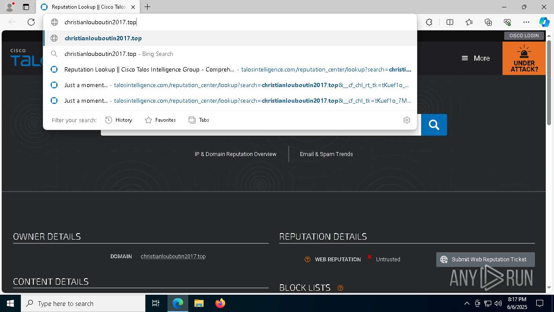
Task: Close the Reputation Lookup tab
Action: click(133, 7)
